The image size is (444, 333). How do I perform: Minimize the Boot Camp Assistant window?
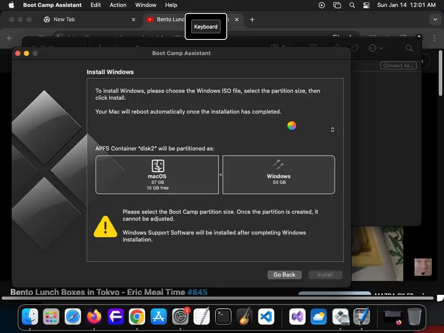click(x=26, y=53)
